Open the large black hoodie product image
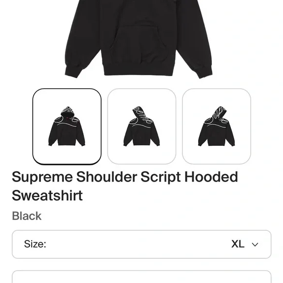Viewport: 283px width, 283px height. [139, 39]
